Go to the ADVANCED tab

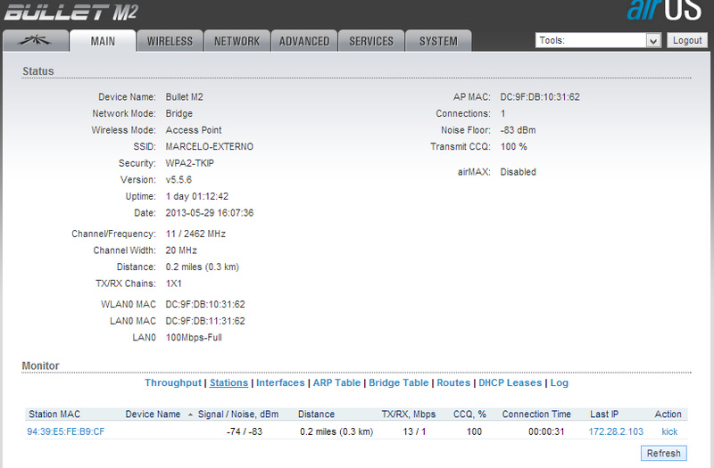click(x=303, y=41)
